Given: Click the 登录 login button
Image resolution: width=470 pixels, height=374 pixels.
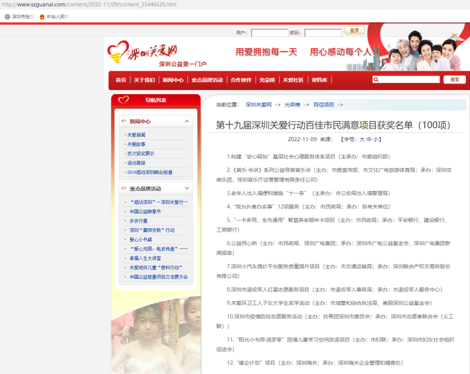Looking at the screenshot, I should [x=355, y=31].
